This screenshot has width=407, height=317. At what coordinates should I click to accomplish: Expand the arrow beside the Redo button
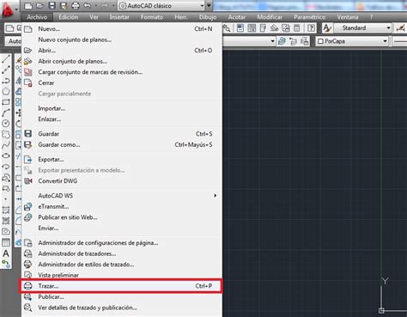click(x=113, y=6)
